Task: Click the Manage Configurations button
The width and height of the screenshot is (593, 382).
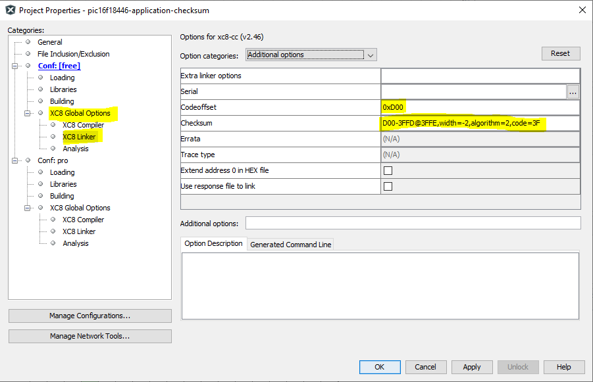Action: click(x=90, y=316)
